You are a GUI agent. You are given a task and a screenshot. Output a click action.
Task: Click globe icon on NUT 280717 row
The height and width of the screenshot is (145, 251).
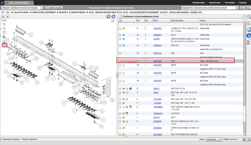tap(131, 89)
